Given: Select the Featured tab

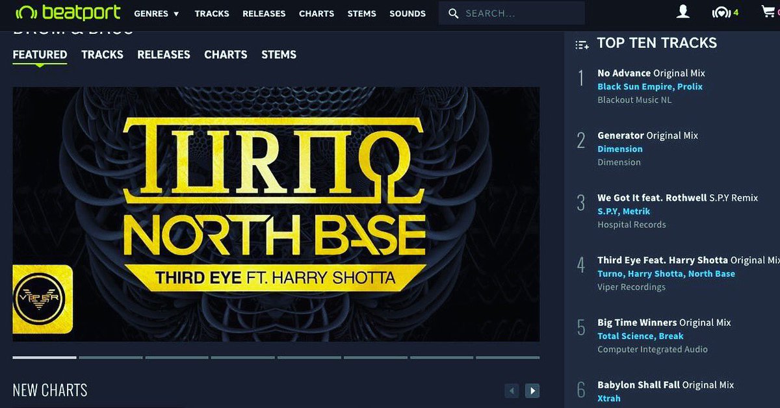Looking at the screenshot, I should pyautogui.click(x=40, y=55).
